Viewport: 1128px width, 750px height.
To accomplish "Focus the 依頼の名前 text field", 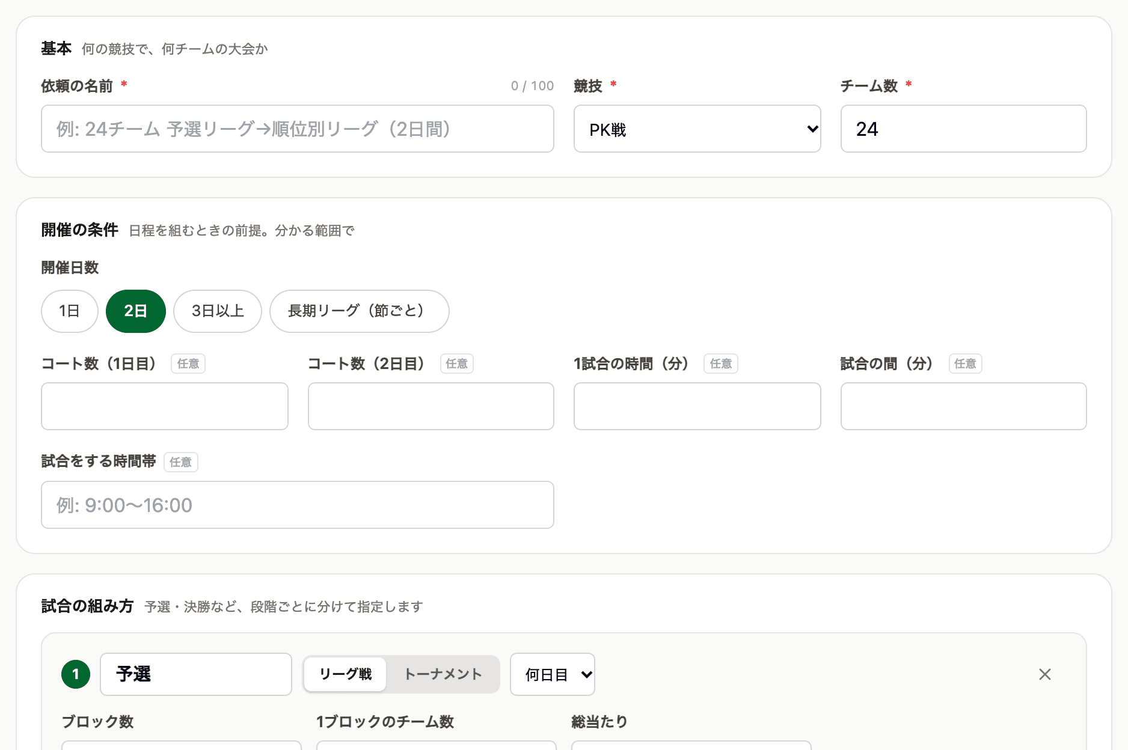I will tap(298, 129).
